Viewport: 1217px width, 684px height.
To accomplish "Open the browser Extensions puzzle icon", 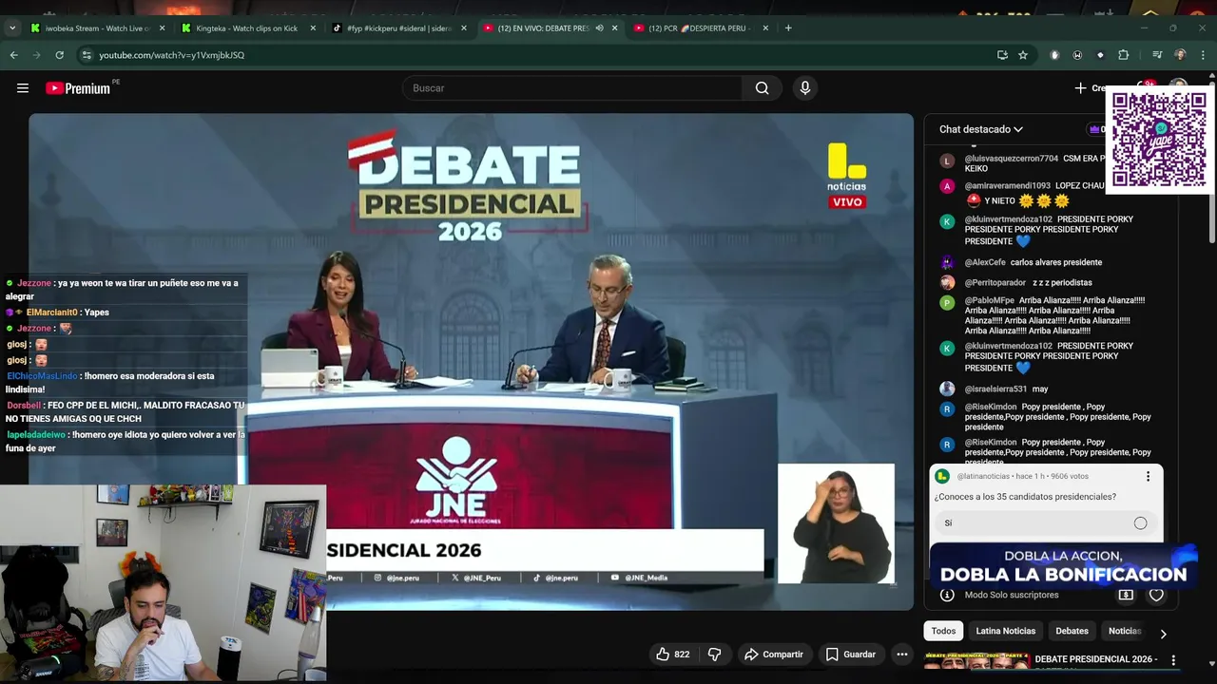I will pyautogui.click(x=1124, y=55).
